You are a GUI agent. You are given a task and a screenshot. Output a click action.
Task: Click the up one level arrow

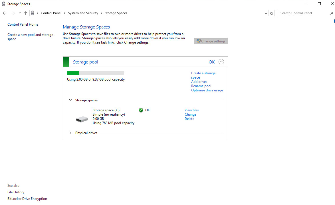(x=26, y=13)
